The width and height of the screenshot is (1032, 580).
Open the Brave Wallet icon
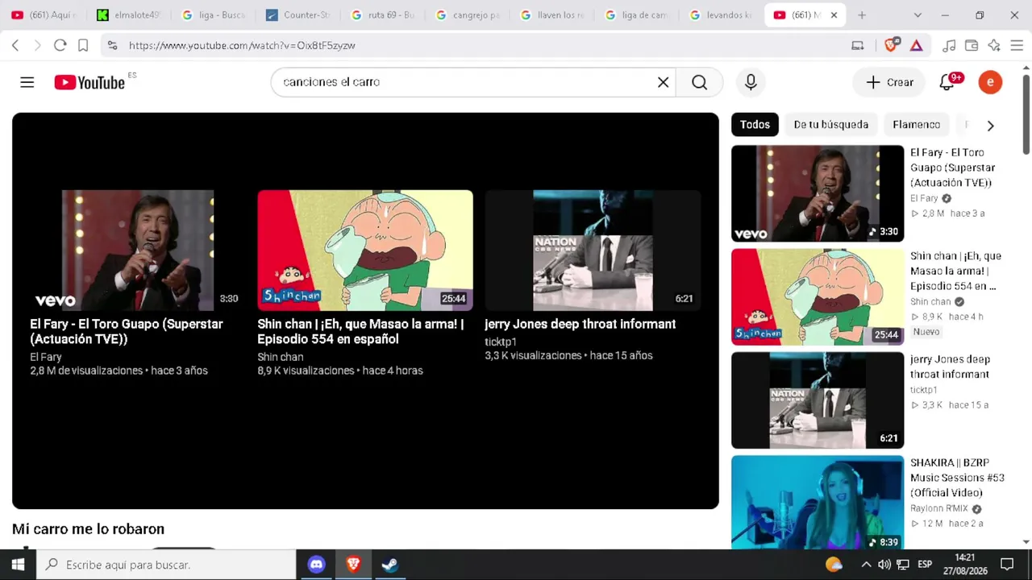(972, 45)
